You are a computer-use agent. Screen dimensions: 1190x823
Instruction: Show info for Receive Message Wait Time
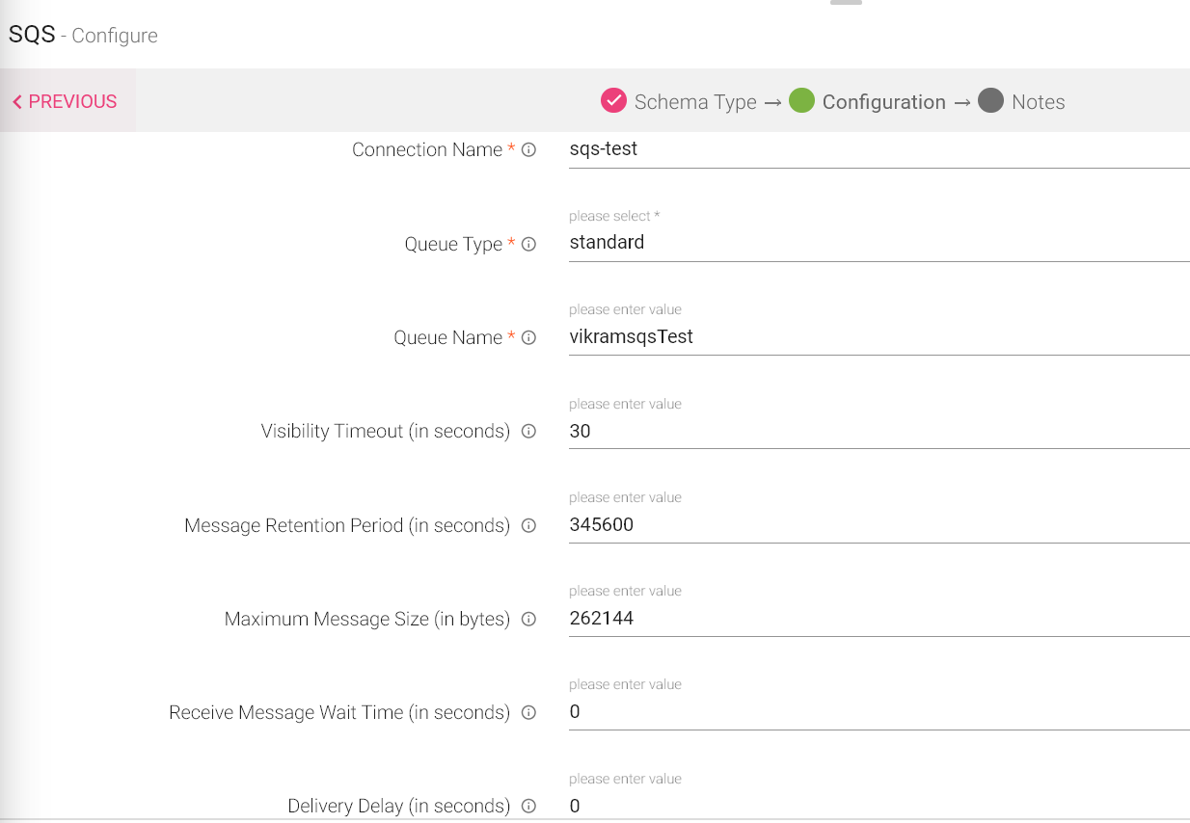[x=528, y=713]
